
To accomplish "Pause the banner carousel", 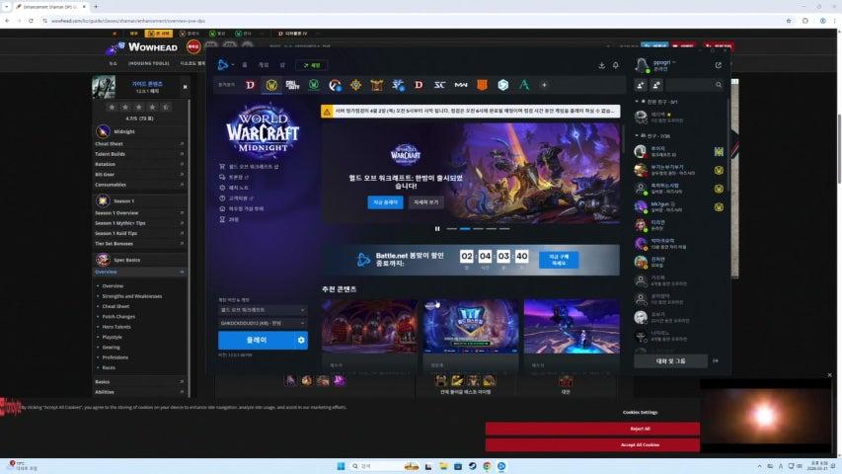I will coord(437,229).
